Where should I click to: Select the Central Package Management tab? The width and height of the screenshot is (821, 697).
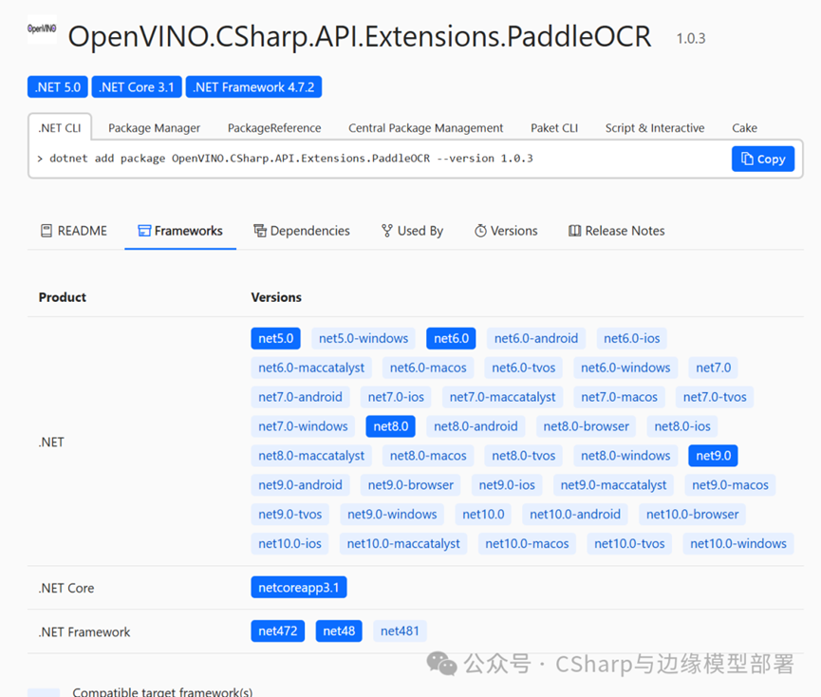tap(425, 127)
